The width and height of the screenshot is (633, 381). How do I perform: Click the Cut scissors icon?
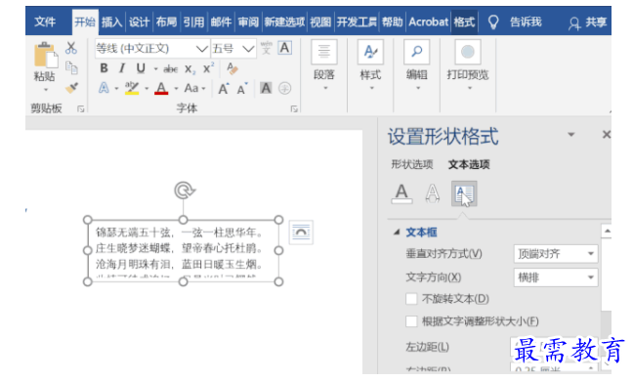(x=71, y=48)
